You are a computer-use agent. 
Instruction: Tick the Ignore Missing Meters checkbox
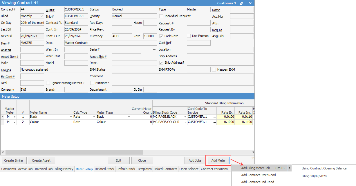48,83
